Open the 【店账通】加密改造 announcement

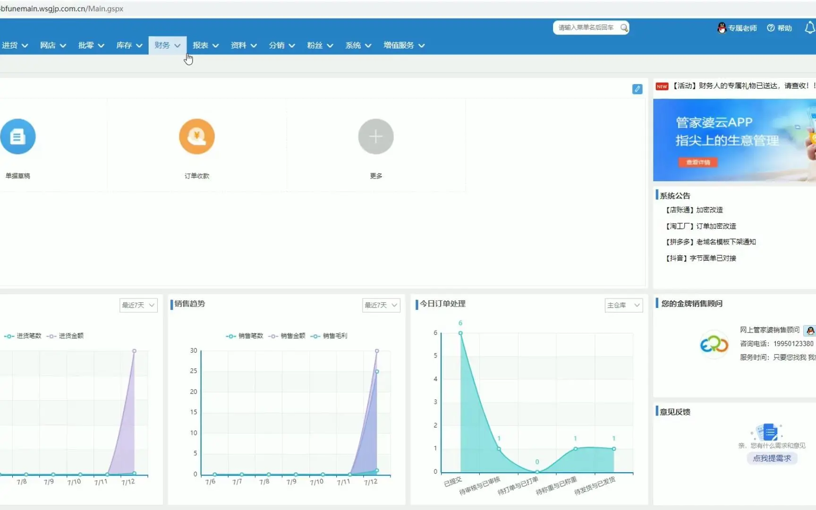tap(694, 210)
